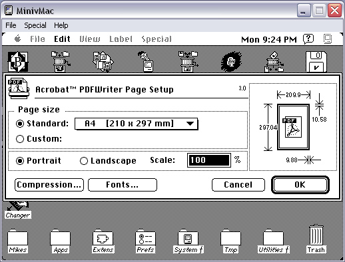Confirm page setup with OK
The width and height of the screenshot is (345, 262).
(x=300, y=185)
